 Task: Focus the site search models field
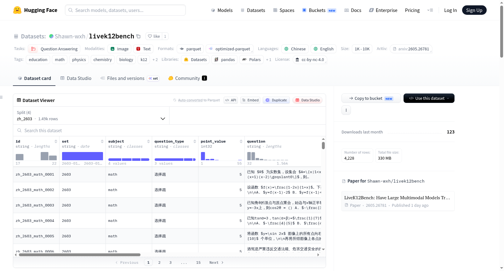(125, 10)
